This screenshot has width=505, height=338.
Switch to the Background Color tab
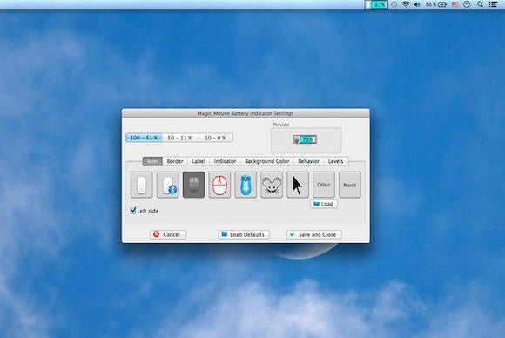(267, 161)
